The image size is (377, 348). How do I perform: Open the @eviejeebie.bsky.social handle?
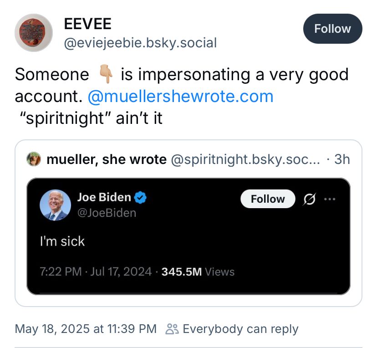(140, 43)
